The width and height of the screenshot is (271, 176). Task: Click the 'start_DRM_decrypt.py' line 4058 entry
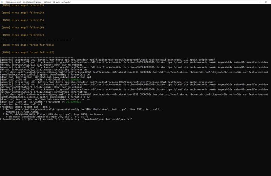pyautogui.click(x=53, y=114)
